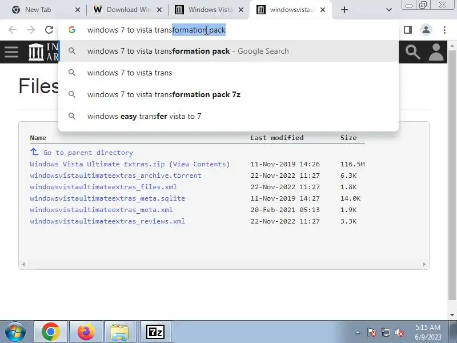Click file list right scroll arrow
Viewport: 457px width, 343px height.
click(x=424, y=264)
